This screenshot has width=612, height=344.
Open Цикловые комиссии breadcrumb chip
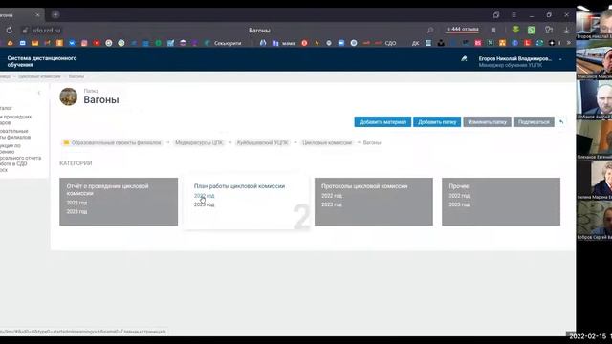327,142
